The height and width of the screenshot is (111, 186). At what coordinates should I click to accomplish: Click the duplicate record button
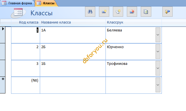tap(118, 12)
